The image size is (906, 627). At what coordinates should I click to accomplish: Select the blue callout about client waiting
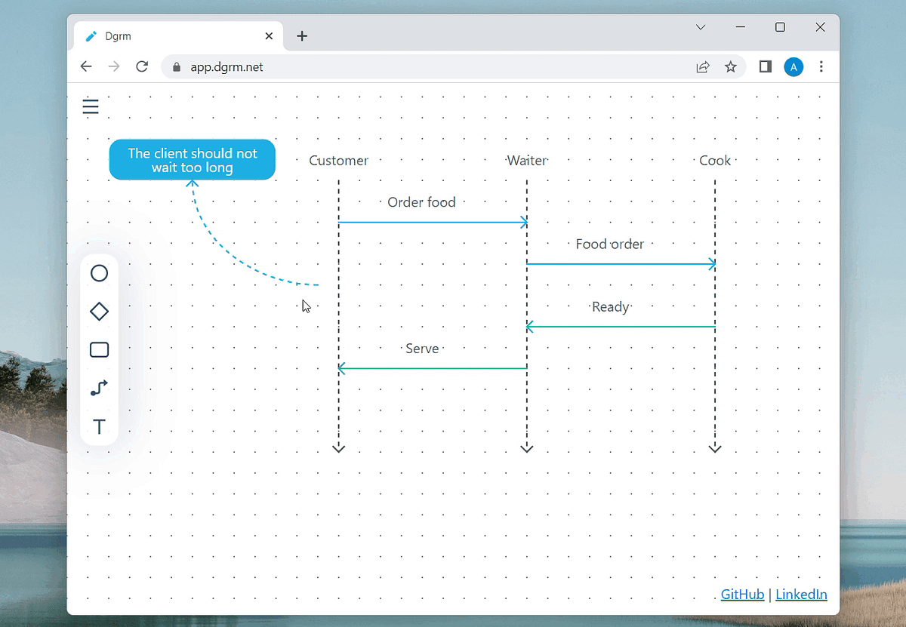(x=192, y=159)
